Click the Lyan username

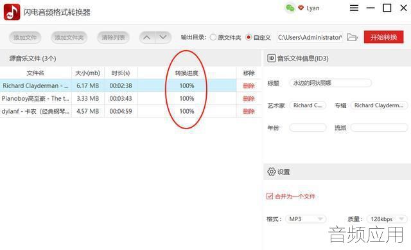pos(313,8)
